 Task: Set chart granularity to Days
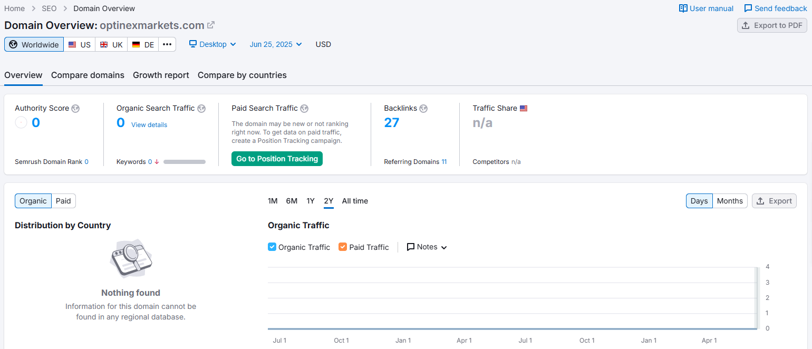tap(699, 201)
